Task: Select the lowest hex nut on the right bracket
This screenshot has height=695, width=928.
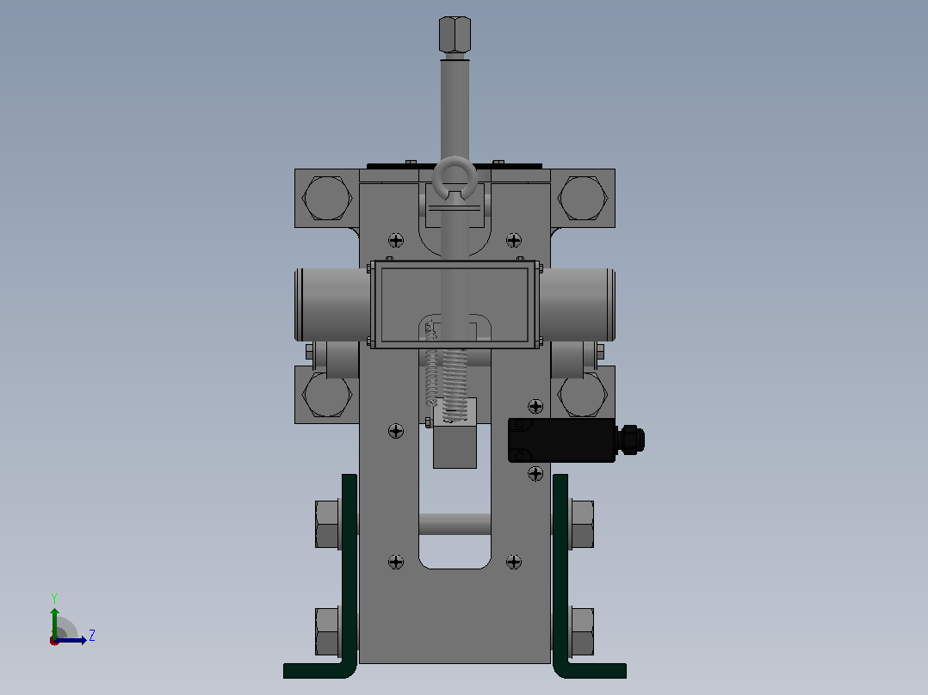Action: pyautogui.click(x=582, y=631)
